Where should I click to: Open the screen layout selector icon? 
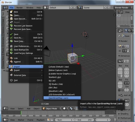point(46,7)
